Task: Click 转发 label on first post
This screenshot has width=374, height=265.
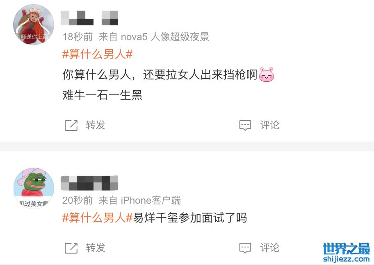Action: [96, 125]
